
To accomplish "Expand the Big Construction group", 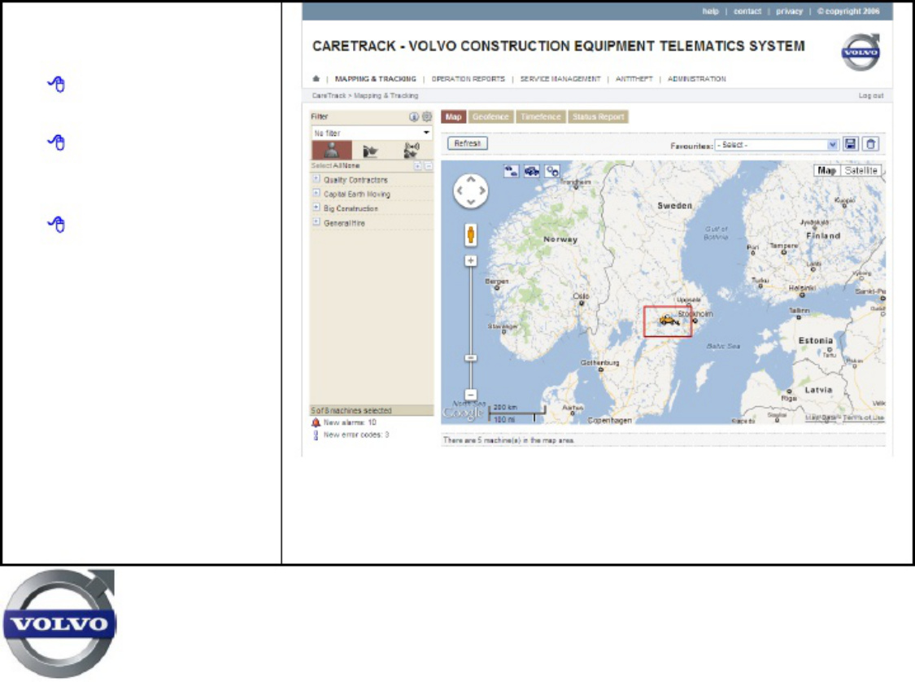I will 316,208.
